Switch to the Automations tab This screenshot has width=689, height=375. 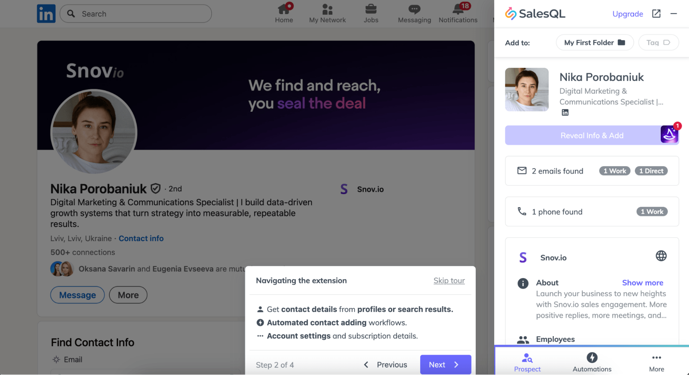pyautogui.click(x=592, y=362)
